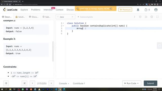Image resolution: width=162 pixels, height=91 pixels.
Task: Reload the browser page
Action: (x=7, y=5)
